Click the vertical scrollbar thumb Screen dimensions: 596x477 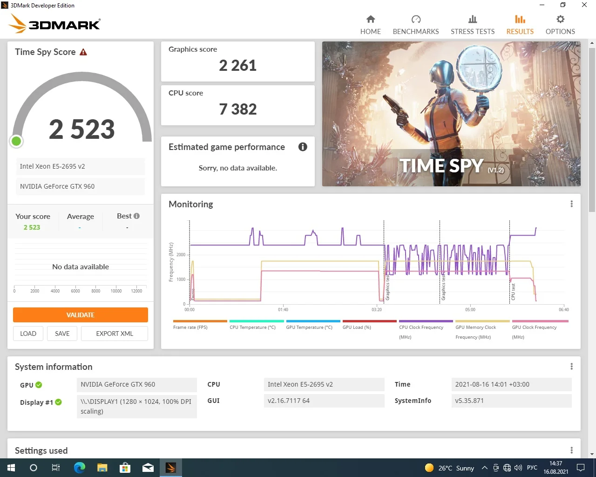pos(592,130)
